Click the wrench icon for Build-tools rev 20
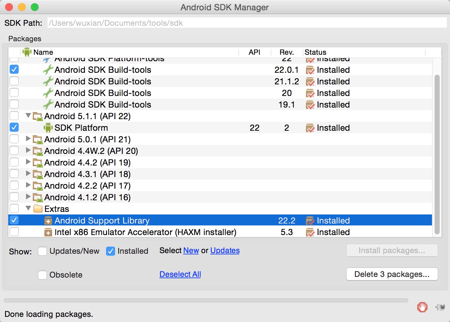Image resolution: width=450 pixels, height=322 pixels. (x=48, y=93)
